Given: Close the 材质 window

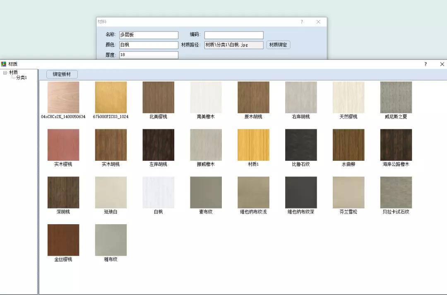Looking at the screenshot, I should (442, 64).
